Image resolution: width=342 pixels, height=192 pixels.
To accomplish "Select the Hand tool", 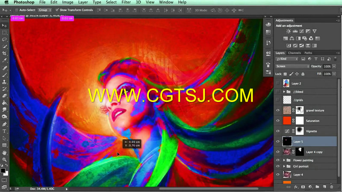I will 4,153.
